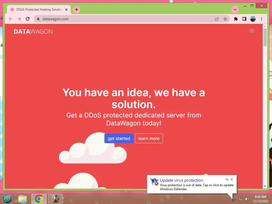Open the clock showing 4:44 AM
This screenshot has height=204, width=272.
tap(260, 199)
